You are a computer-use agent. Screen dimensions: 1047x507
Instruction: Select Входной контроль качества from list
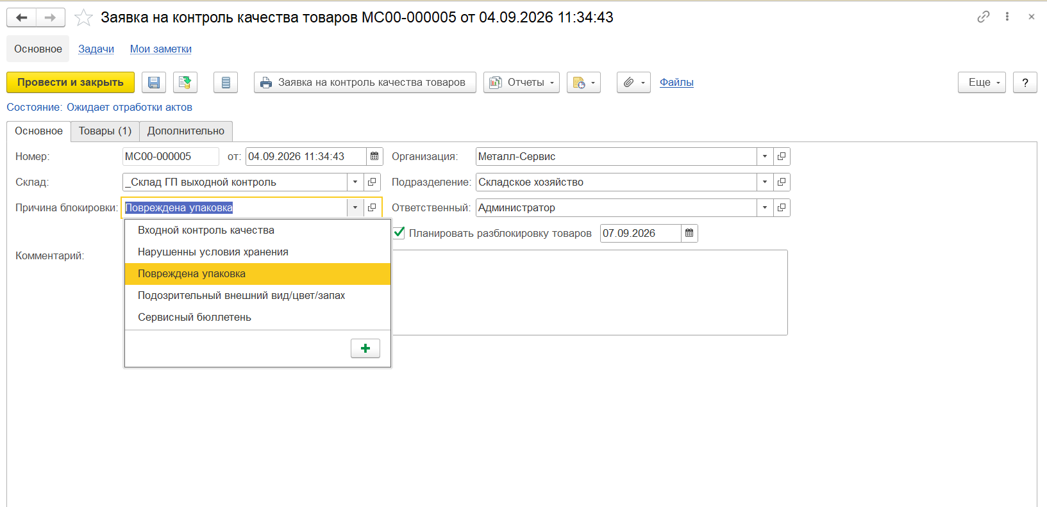click(x=258, y=230)
